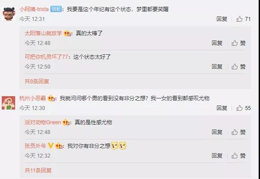
Task: Reply to 派对动物Green's comment via 回复
Action: click(x=217, y=132)
